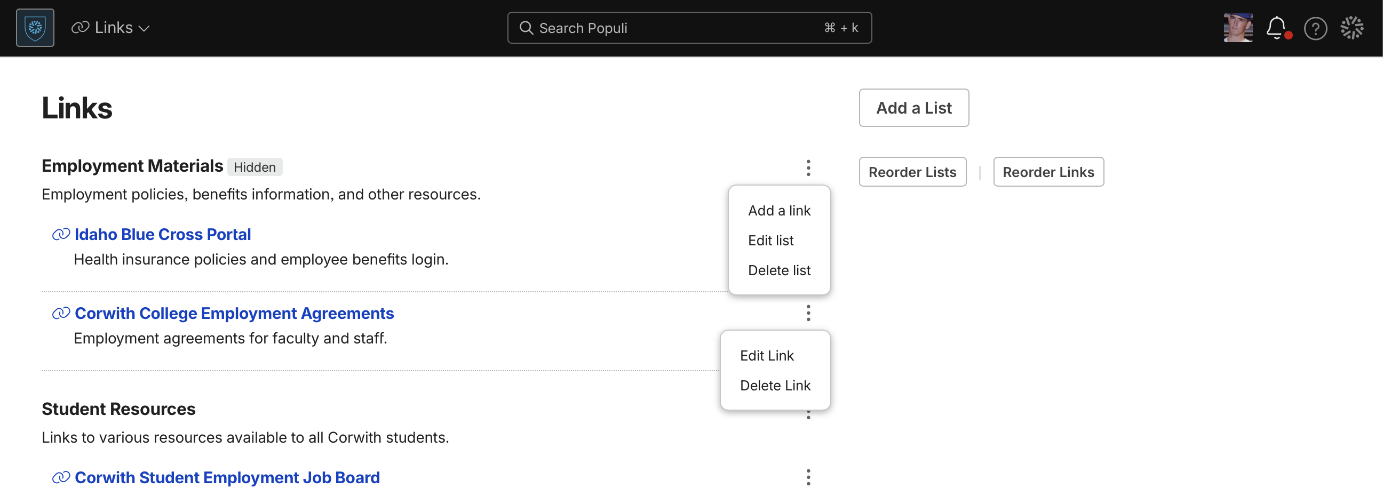Open the help question mark icon
The image size is (1383, 496).
(x=1315, y=28)
